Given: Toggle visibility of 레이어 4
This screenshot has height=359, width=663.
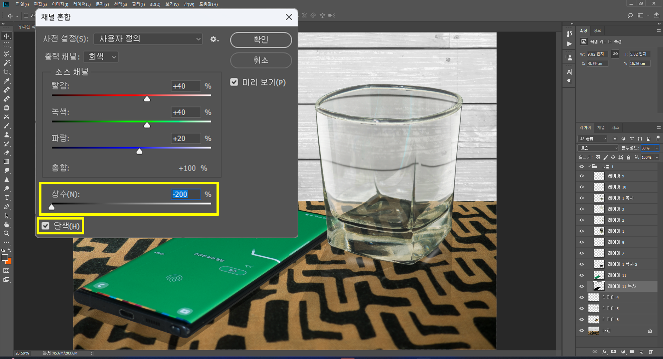Looking at the screenshot, I should [x=582, y=298].
